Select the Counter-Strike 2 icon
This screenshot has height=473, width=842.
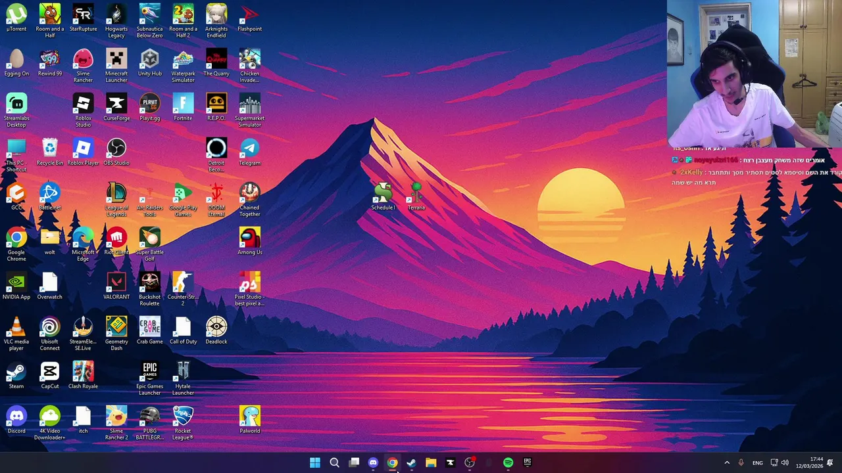[x=183, y=289]
